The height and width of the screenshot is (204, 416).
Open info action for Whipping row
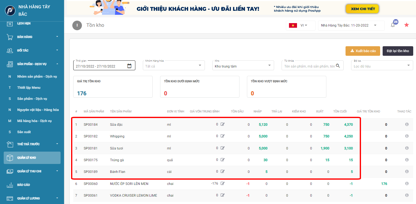pyautogui.click(x=407, y=136)
